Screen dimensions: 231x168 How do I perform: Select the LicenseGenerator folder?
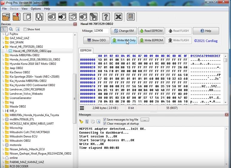pos(20,98)
